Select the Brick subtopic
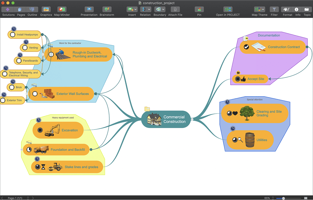 tap(16, 87)
